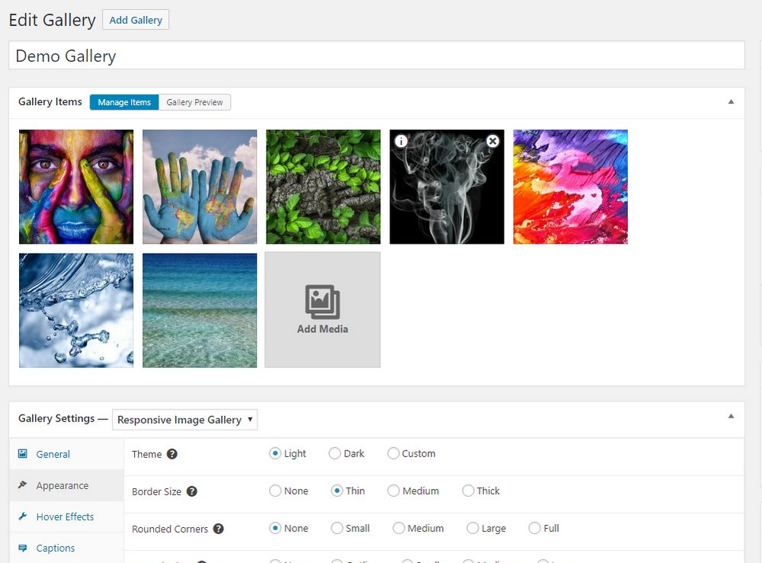Collapse the Gallery Settings panel
762x563 pixels.
(x=731, y=416)
